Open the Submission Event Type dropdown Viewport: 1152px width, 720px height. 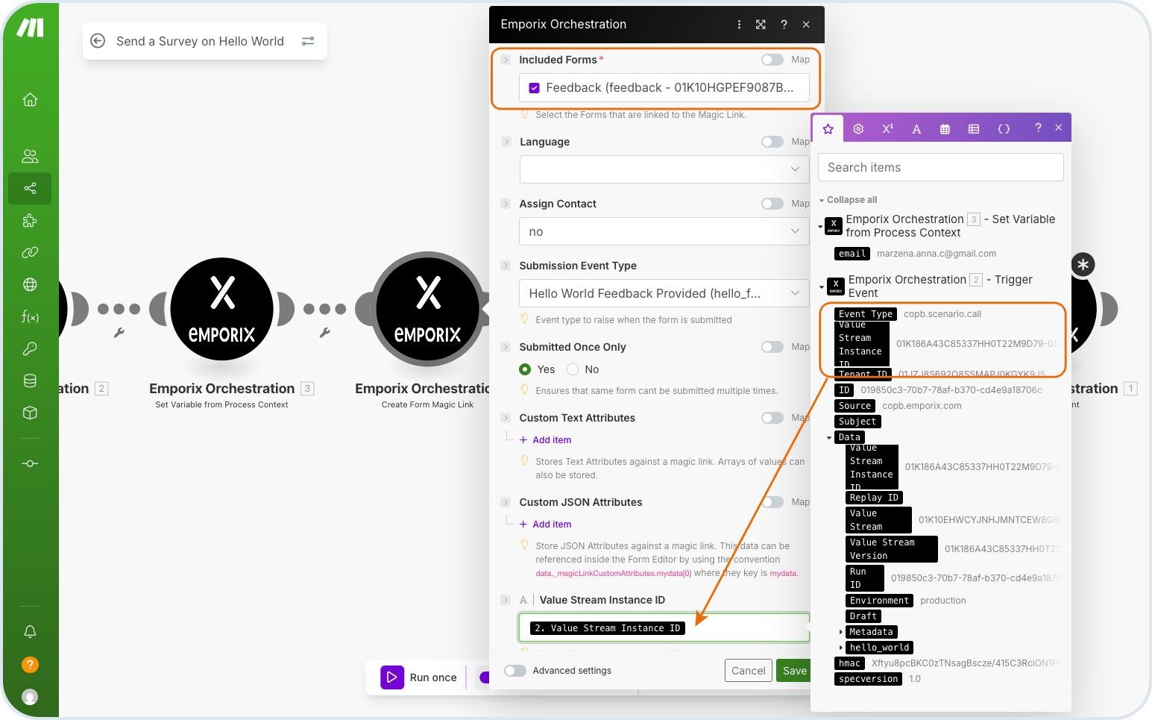664,293
